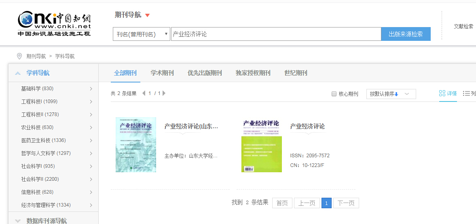476x224 pixels.
Task: Click 共 2 条结果 count text
Action: click(x=124, y=93)
